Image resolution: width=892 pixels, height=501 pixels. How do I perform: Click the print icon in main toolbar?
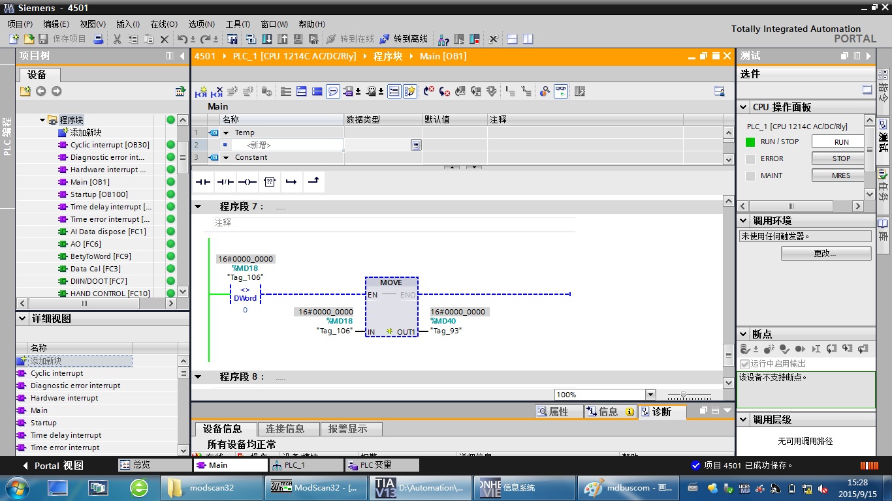(98, 39)
